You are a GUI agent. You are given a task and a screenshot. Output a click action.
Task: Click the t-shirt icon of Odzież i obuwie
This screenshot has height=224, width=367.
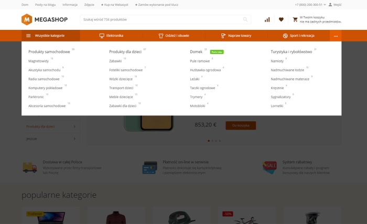pyautogui.click(x=161, y=36)
